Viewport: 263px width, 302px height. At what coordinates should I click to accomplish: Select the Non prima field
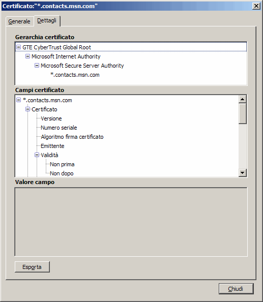point(62,164)
